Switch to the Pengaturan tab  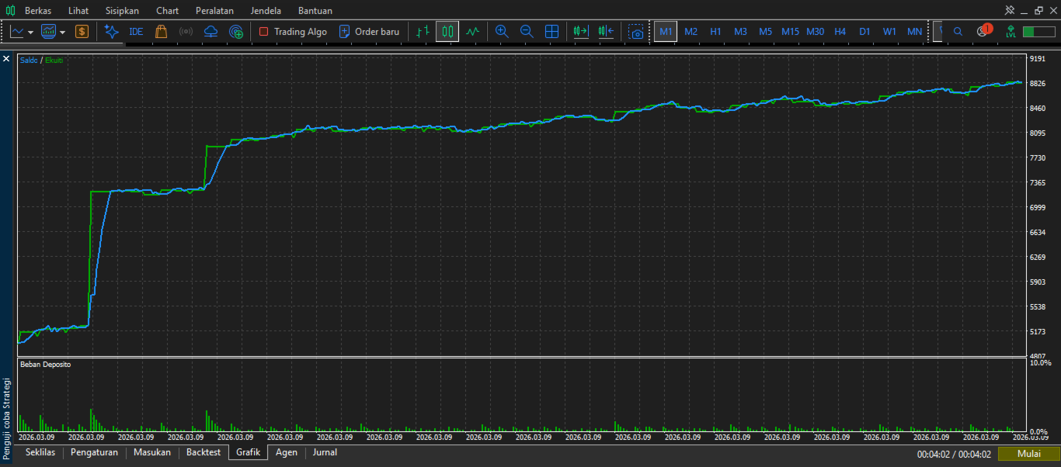94,452
